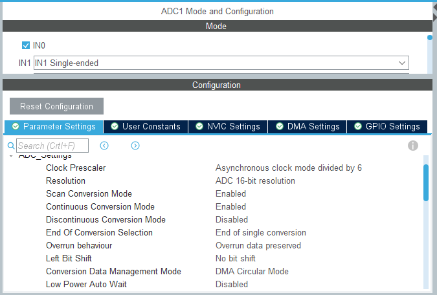Click the green check icon on NVIC Settings
Viewport: 437px width, 295px height.
[199, 127]
